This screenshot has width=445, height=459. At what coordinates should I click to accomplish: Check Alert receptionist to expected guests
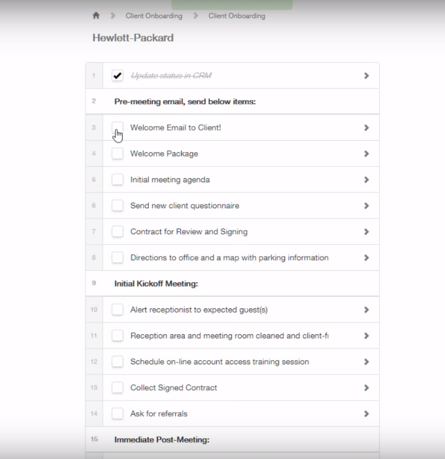click(118, 310)
